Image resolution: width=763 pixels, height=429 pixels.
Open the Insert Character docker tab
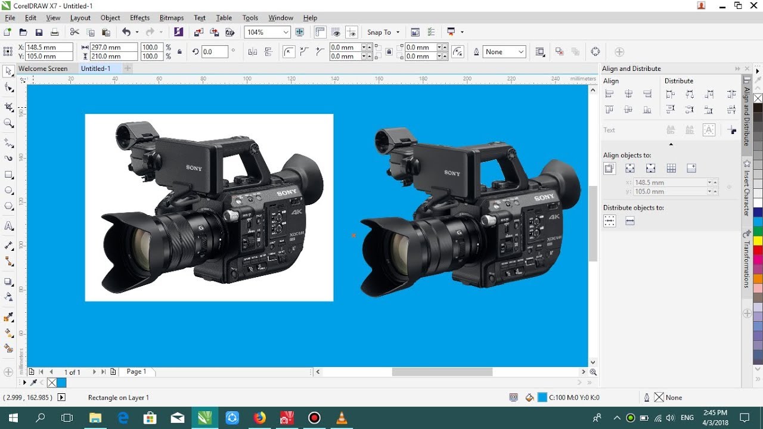(x=746, y=189)
